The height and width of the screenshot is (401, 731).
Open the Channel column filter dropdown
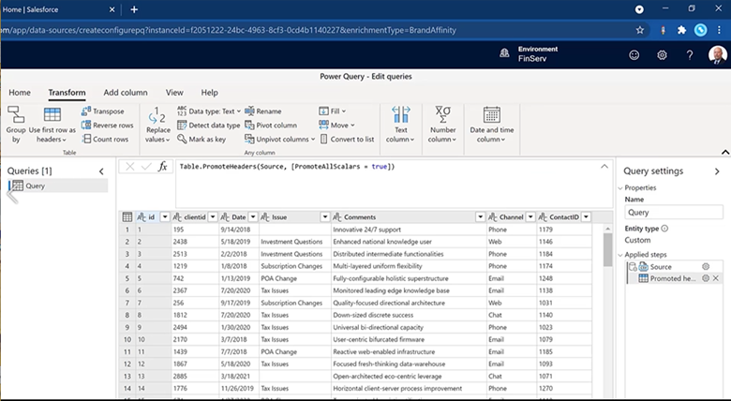(530, 216)
